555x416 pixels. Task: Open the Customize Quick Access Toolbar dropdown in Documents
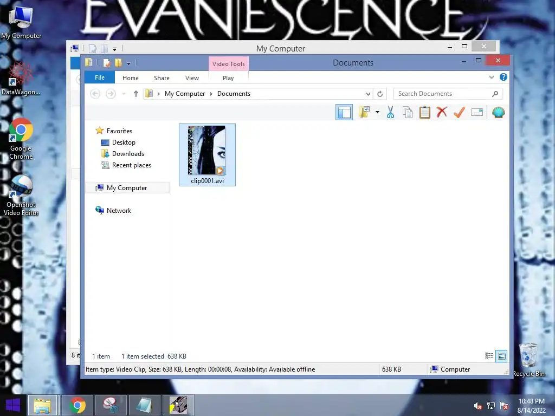(128, 63)
